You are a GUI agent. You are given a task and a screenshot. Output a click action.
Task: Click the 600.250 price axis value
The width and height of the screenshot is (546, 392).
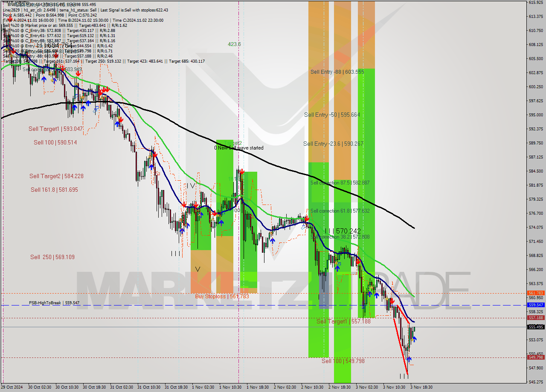point(536,86)
